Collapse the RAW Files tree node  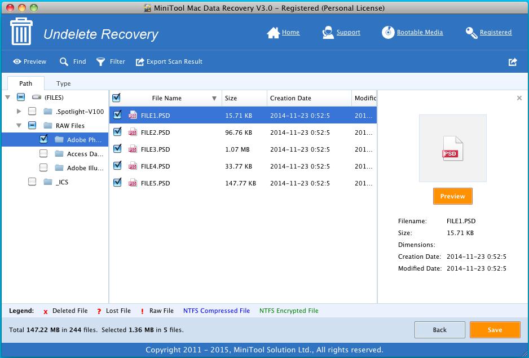click(x=19, y=126)
